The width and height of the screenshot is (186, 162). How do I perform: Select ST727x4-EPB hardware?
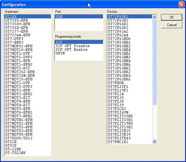point(28,35)
